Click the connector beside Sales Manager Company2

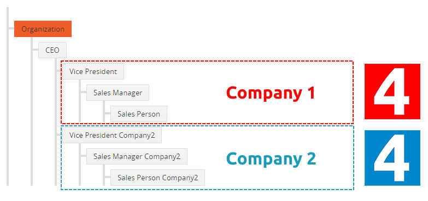tap(83, 156)
